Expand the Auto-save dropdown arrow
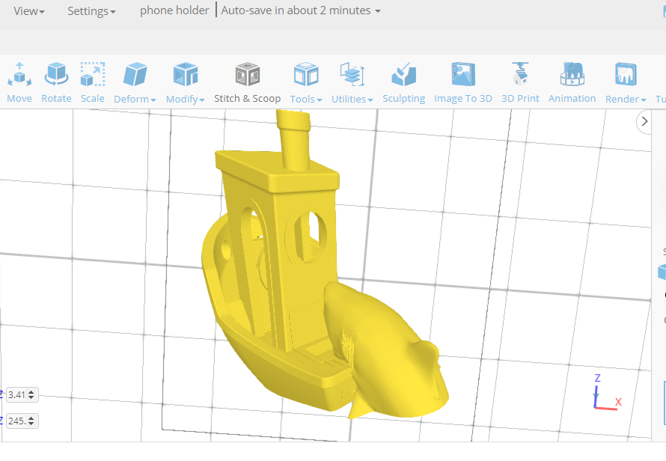This screenshot has height=461, width=666. coord(378,11)
